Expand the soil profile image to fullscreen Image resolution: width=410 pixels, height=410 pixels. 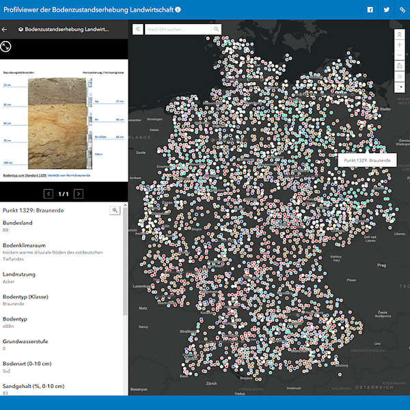[5, 46]
